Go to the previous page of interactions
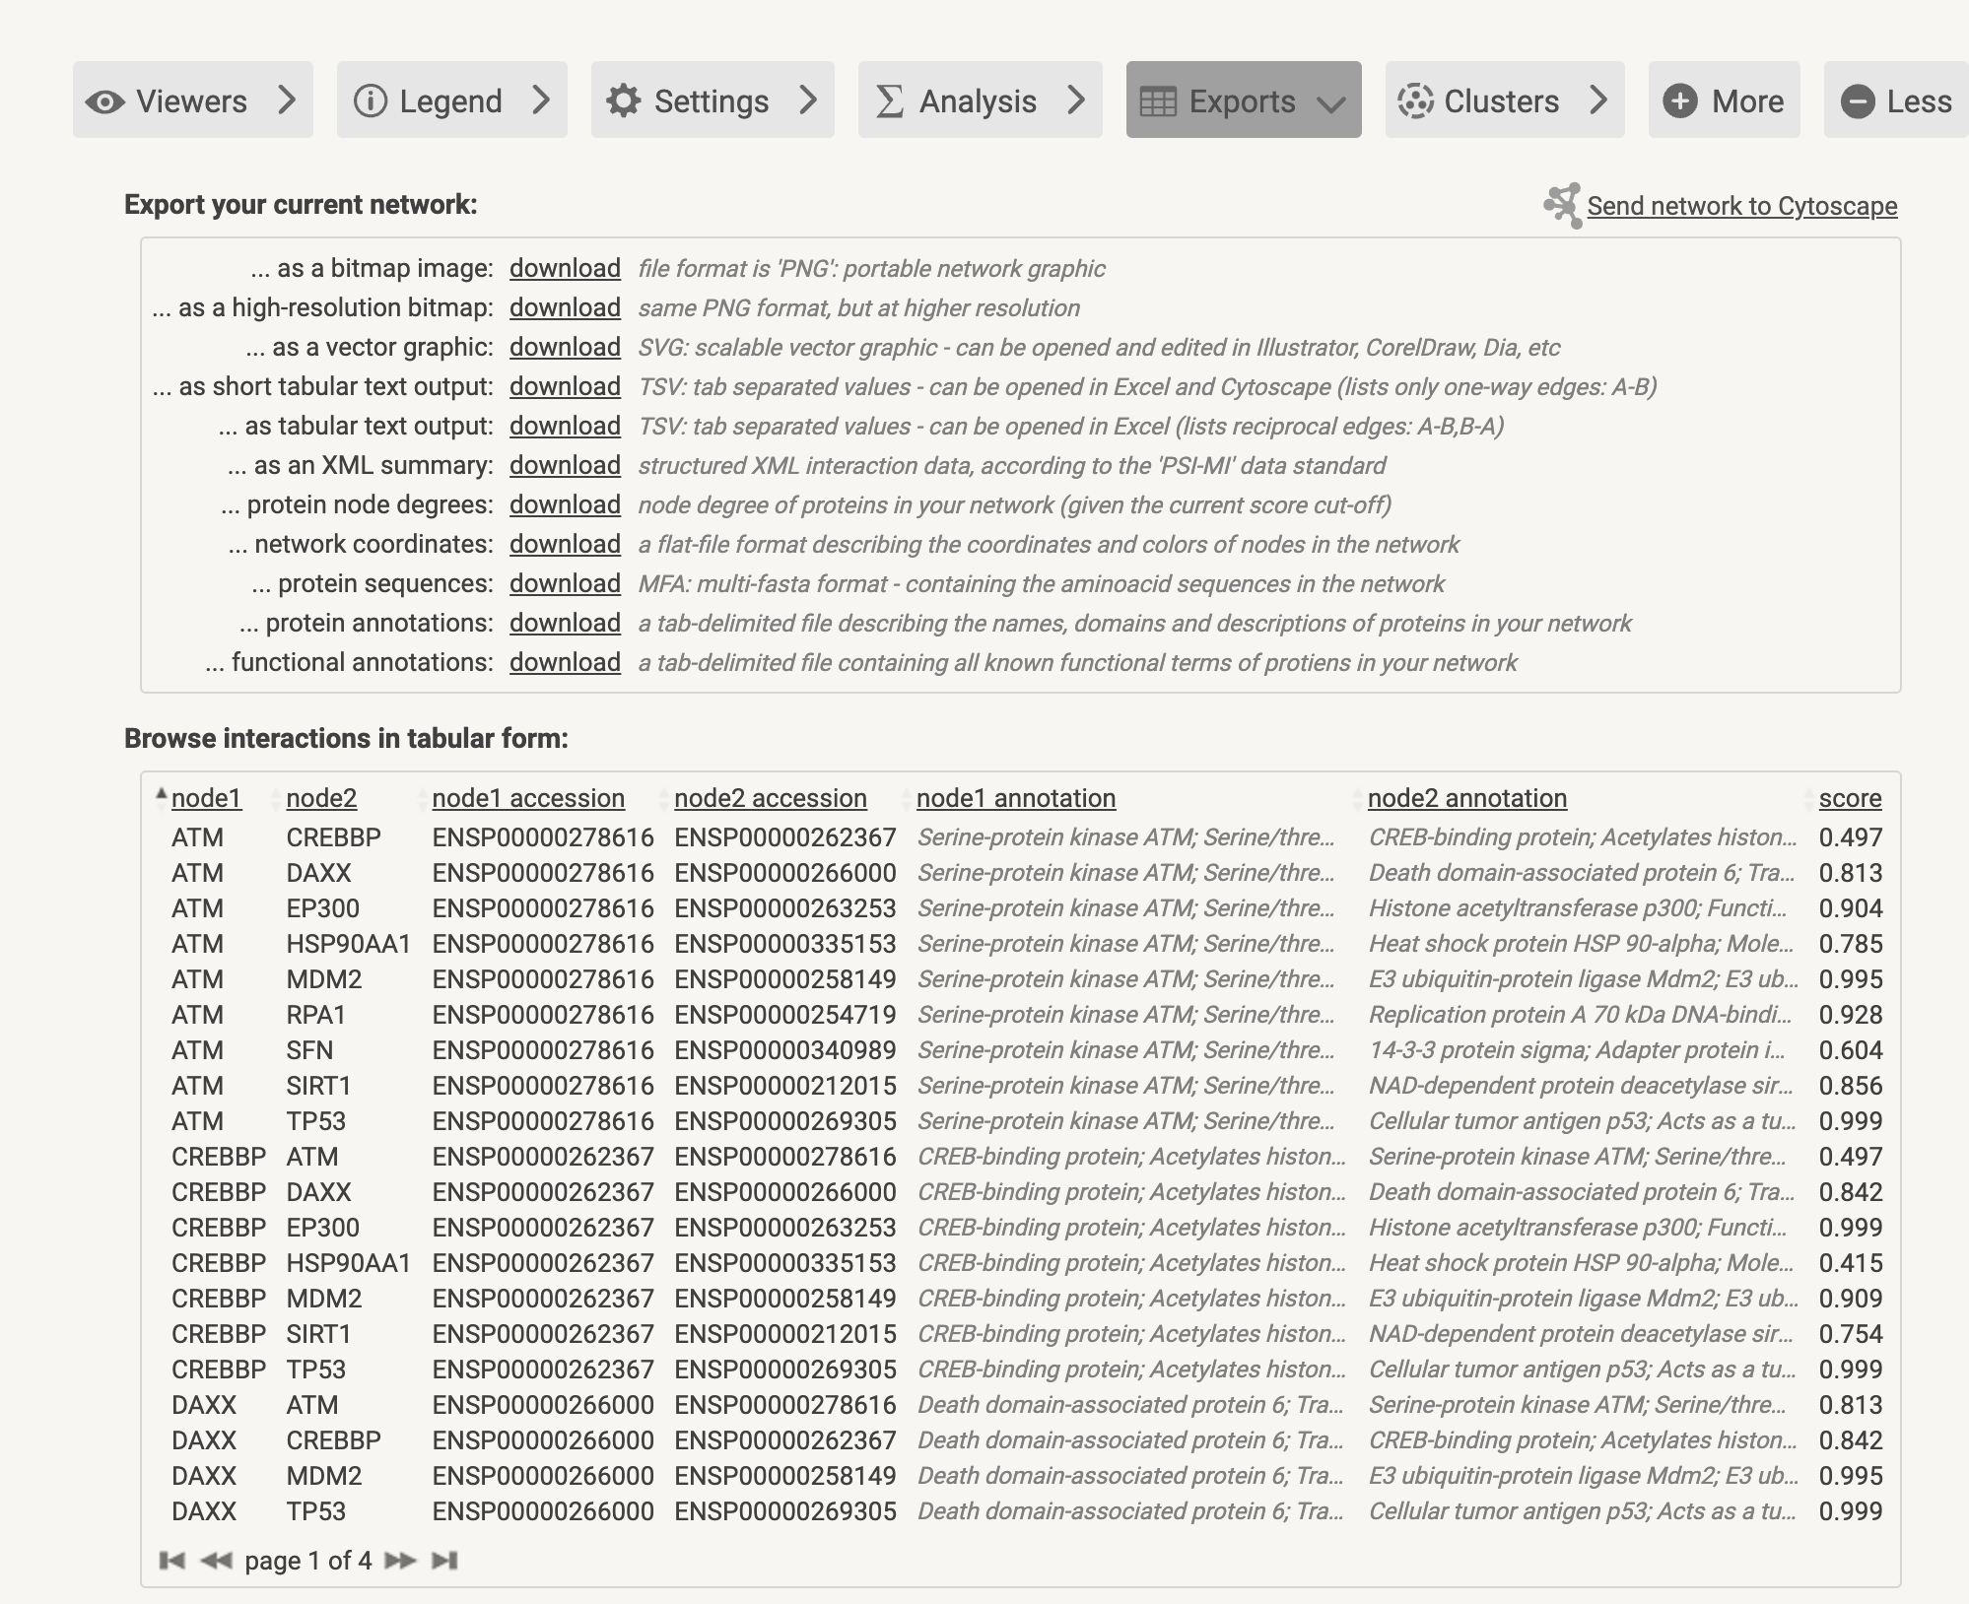The width and height of the screenshot is (1969, 1604). coord(216,1560)
